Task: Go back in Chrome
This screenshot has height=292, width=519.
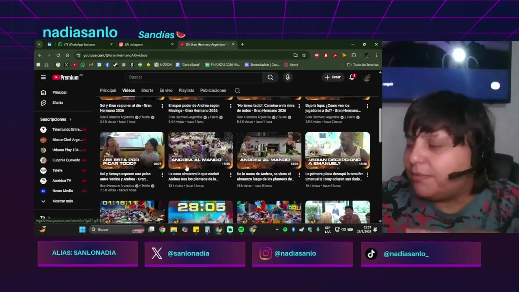Action: pyautogui.click(x=40, y=55)
